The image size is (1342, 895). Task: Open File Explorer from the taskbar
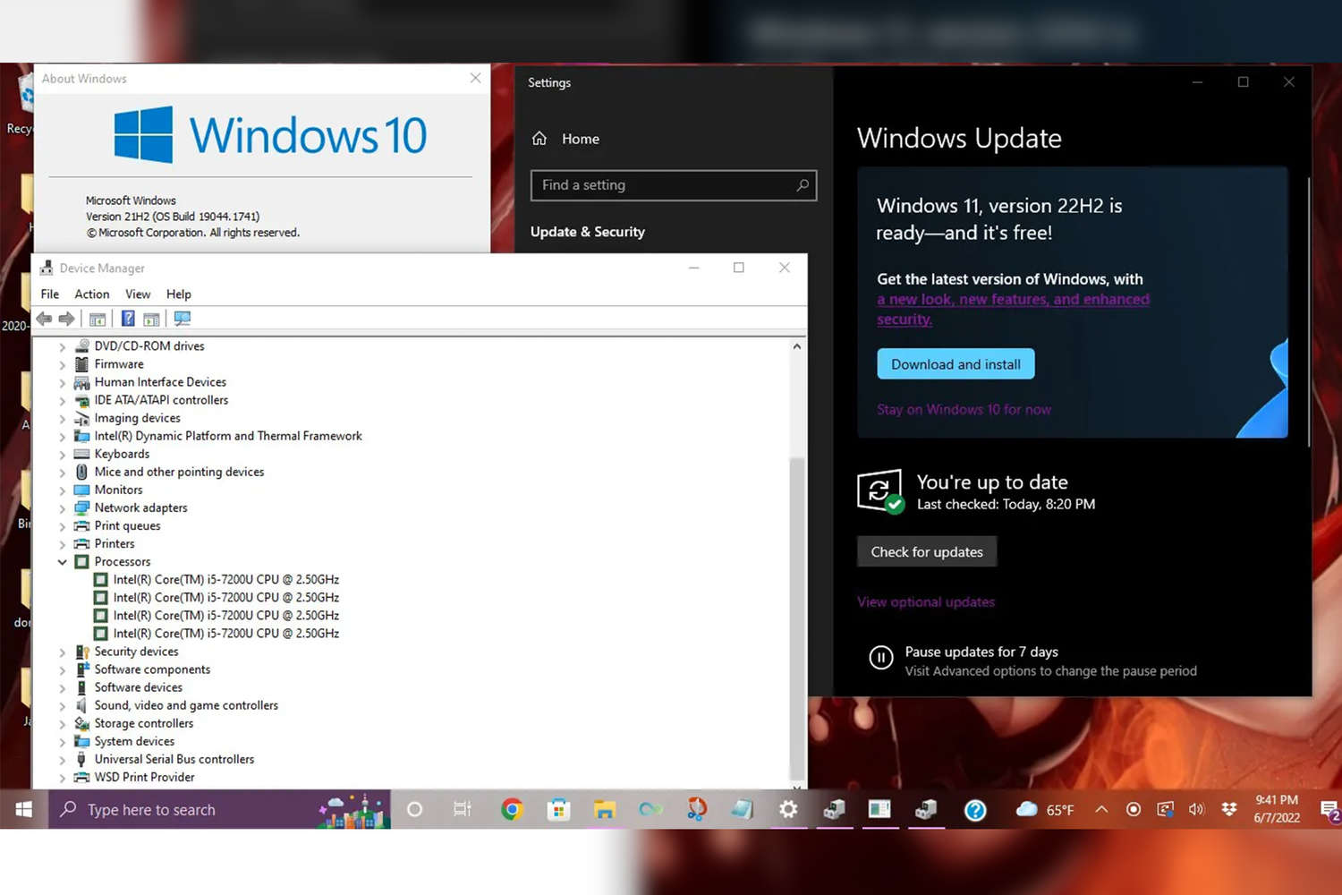pos(605,810)
